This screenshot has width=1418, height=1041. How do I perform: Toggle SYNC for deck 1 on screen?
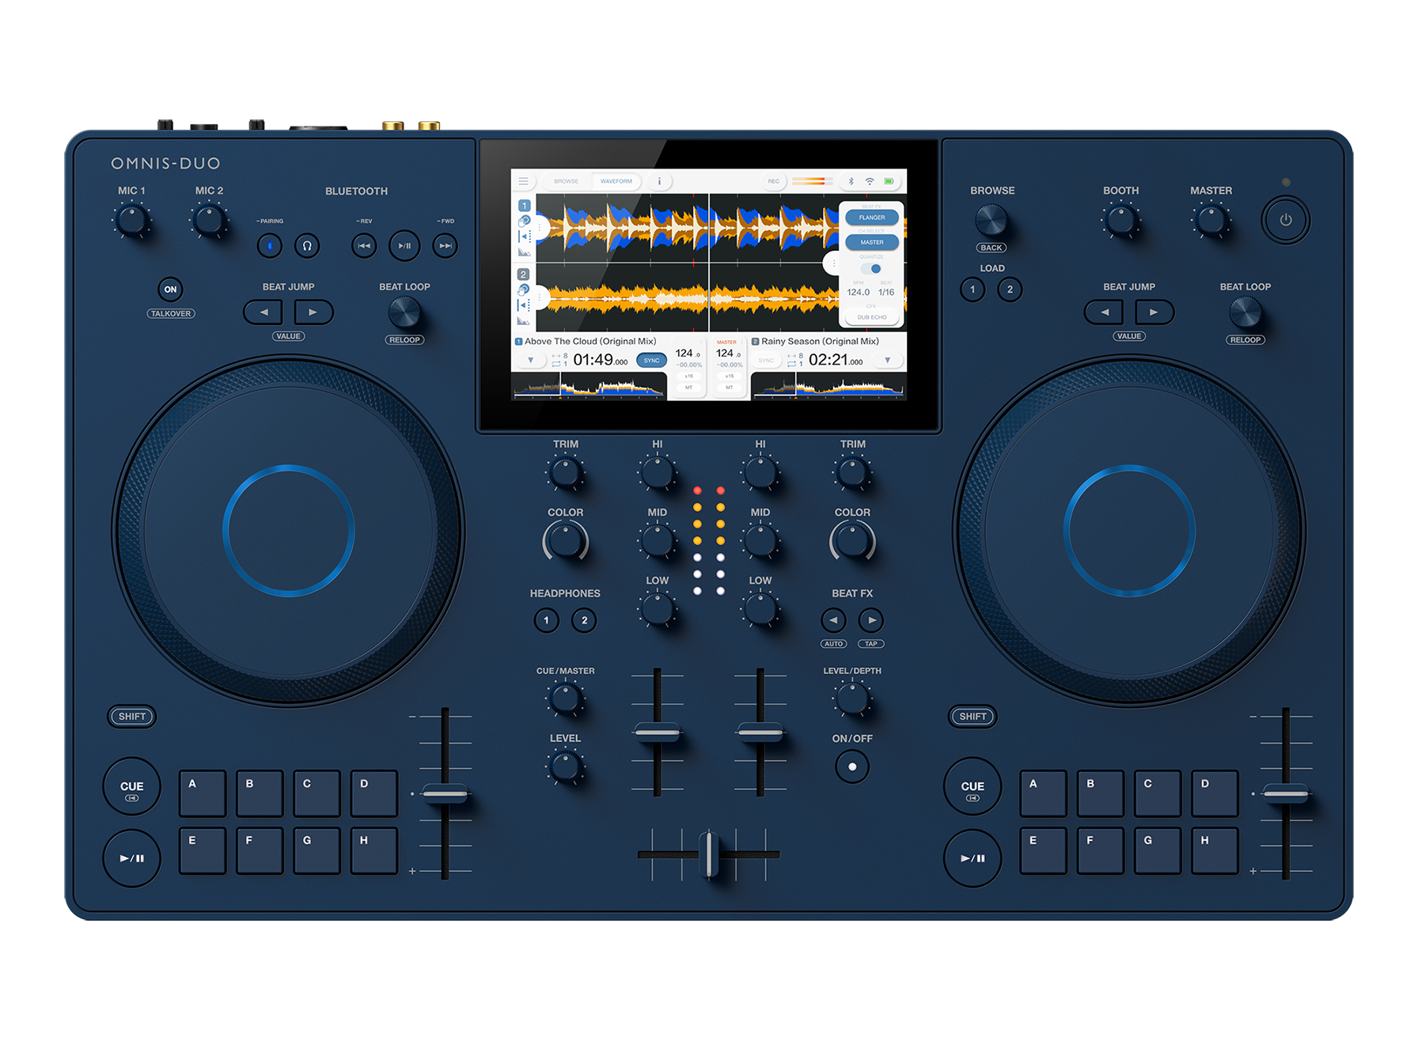point(651,361)
